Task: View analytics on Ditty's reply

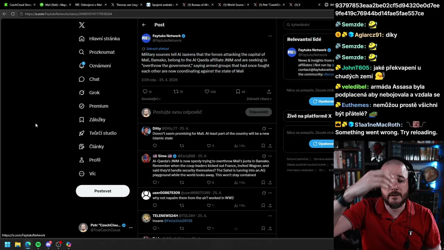Action: (240, 145)
